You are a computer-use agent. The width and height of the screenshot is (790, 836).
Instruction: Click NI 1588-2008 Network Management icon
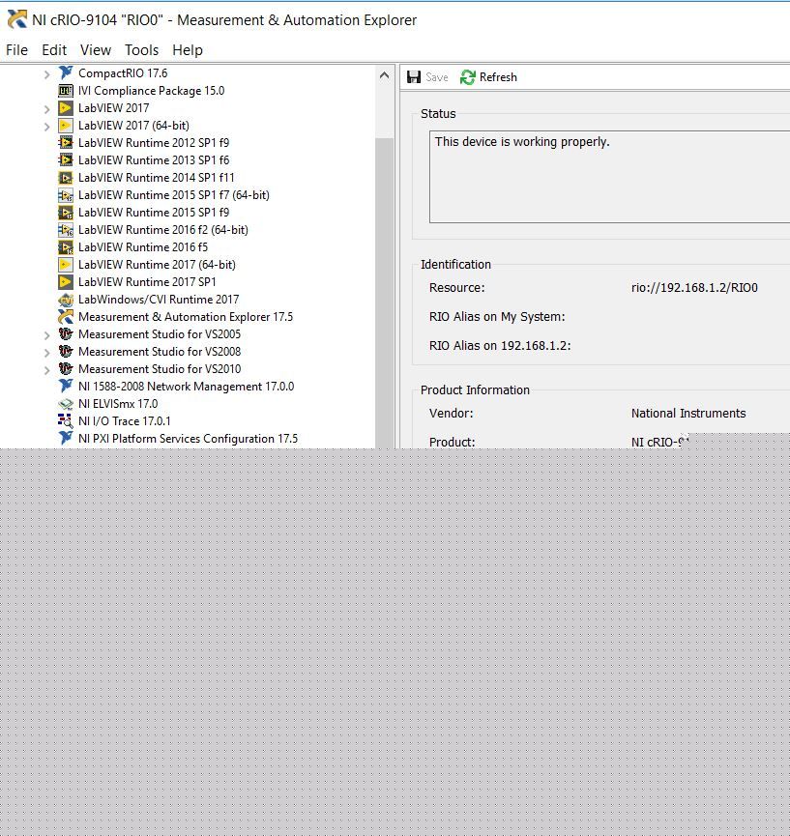(x=65, y=386)
